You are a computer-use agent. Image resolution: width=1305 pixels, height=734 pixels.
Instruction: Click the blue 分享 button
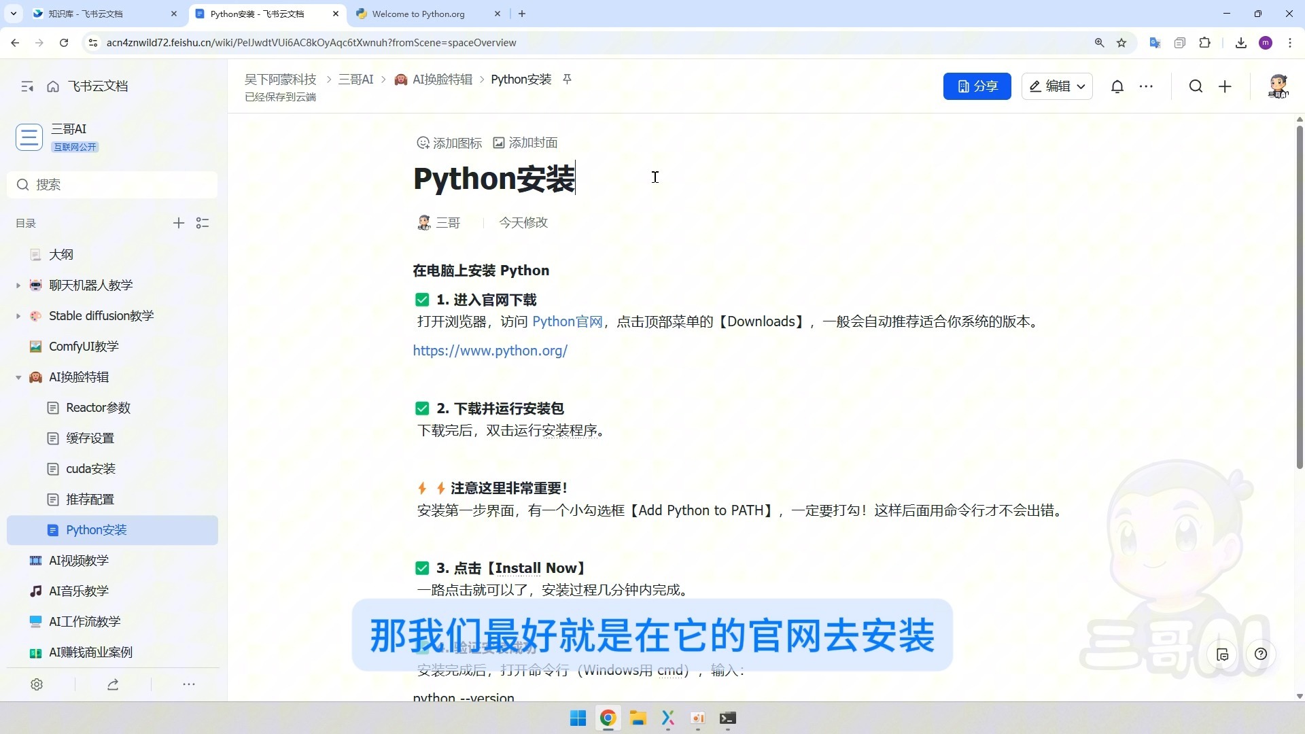pyautogui.click(x=977, y=86)
